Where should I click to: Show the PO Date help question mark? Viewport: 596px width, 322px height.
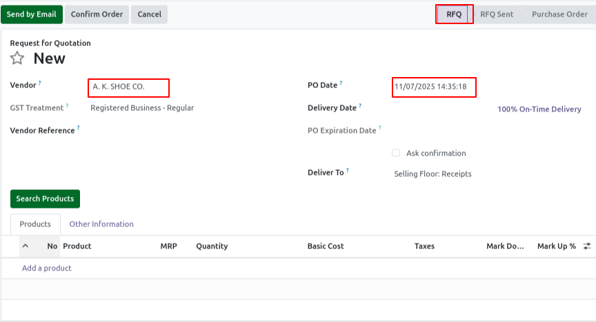click(341, 83)
